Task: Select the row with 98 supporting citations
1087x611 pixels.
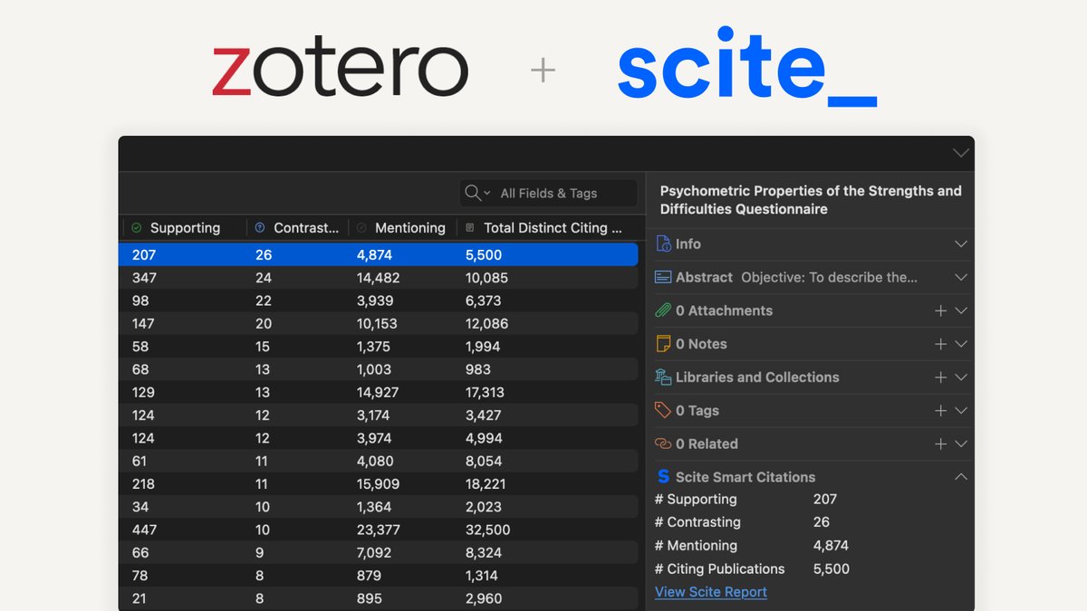Action: pos(379,301)
